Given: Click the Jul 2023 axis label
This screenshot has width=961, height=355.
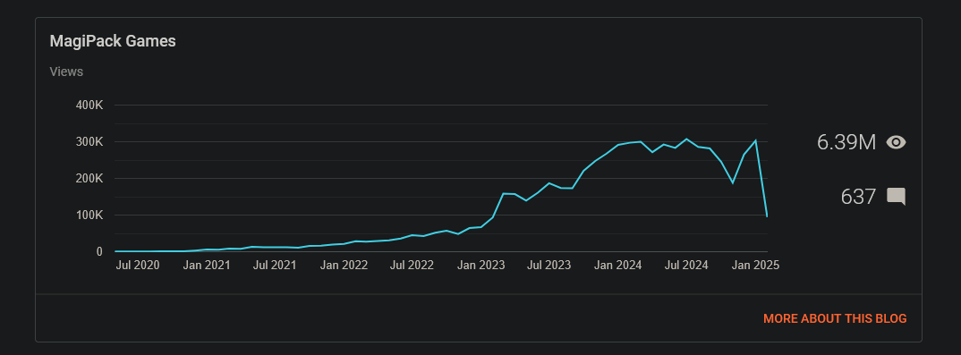Looking at the screenshot, I should [x=549, y=265].
